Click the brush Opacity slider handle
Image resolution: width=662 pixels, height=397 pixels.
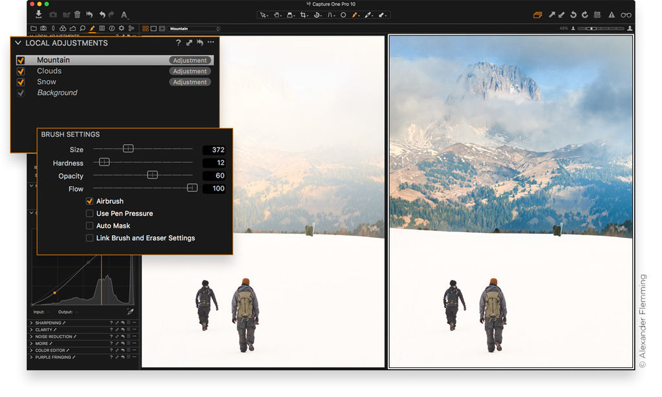153,175
